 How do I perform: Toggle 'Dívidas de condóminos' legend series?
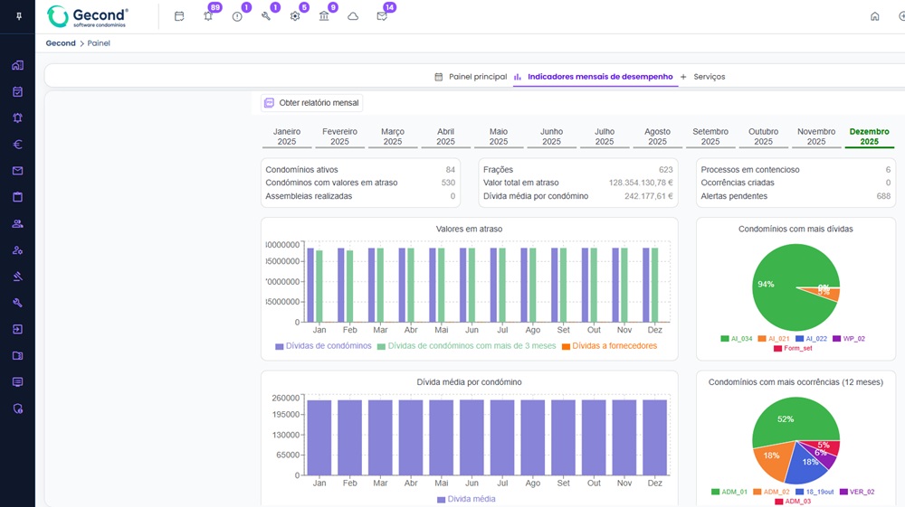coord(323,346)
